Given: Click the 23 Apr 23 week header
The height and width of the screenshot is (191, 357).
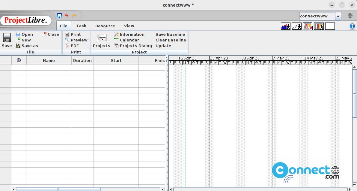Looking at the screenshot, I should click(225, 58).
